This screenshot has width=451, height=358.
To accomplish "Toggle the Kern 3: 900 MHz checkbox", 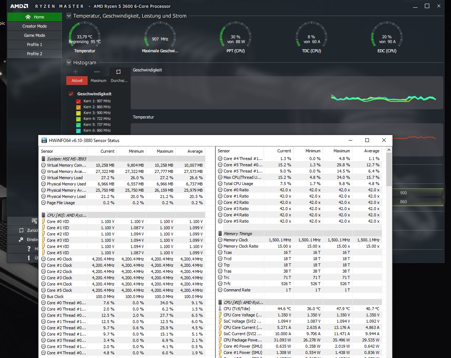I will 78,113.
